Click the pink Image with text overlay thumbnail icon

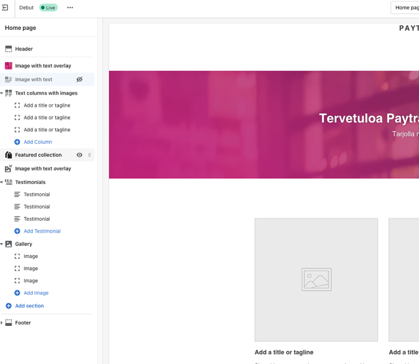pyautogui.click(x=8, y=66)
